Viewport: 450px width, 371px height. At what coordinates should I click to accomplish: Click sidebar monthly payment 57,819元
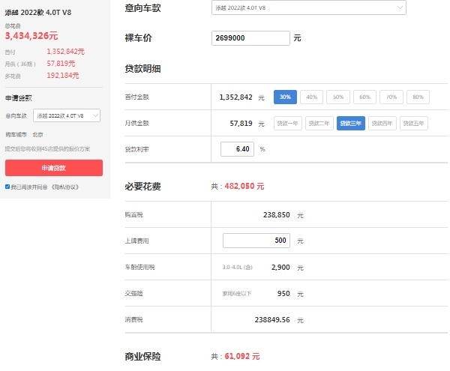pyautogui.click(x=61, y=64)
